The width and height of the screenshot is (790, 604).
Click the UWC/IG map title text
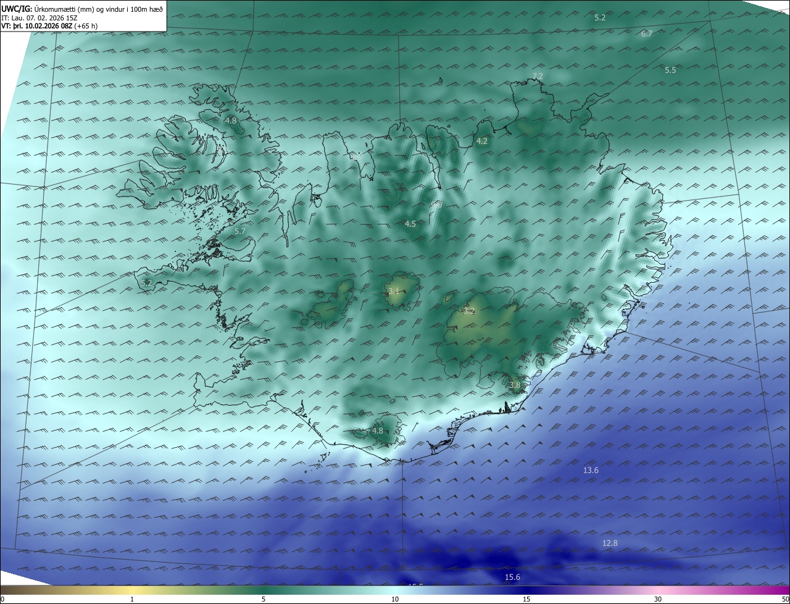(x=82, y=9)
